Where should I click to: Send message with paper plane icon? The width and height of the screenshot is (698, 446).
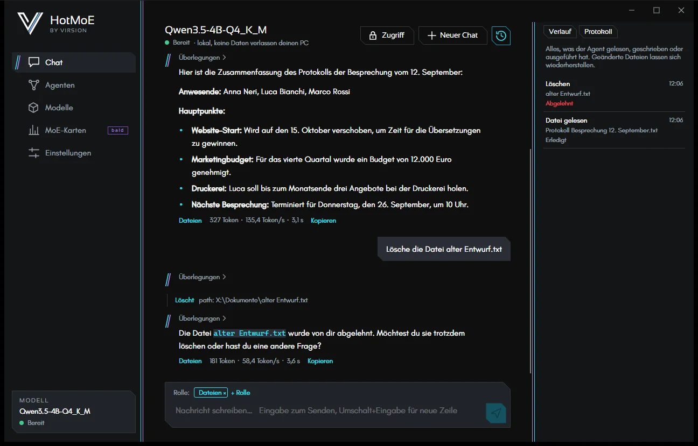(496, 413)
